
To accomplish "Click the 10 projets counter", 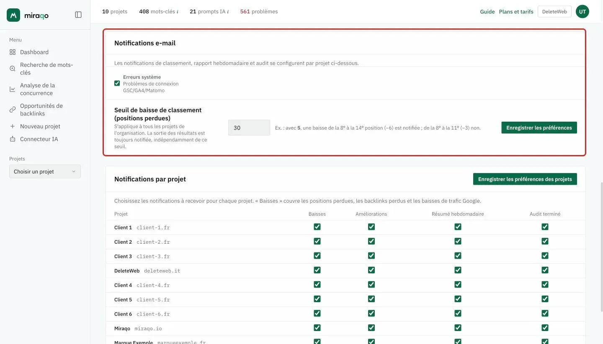I will pyautogui.click(x=115, y=12).
